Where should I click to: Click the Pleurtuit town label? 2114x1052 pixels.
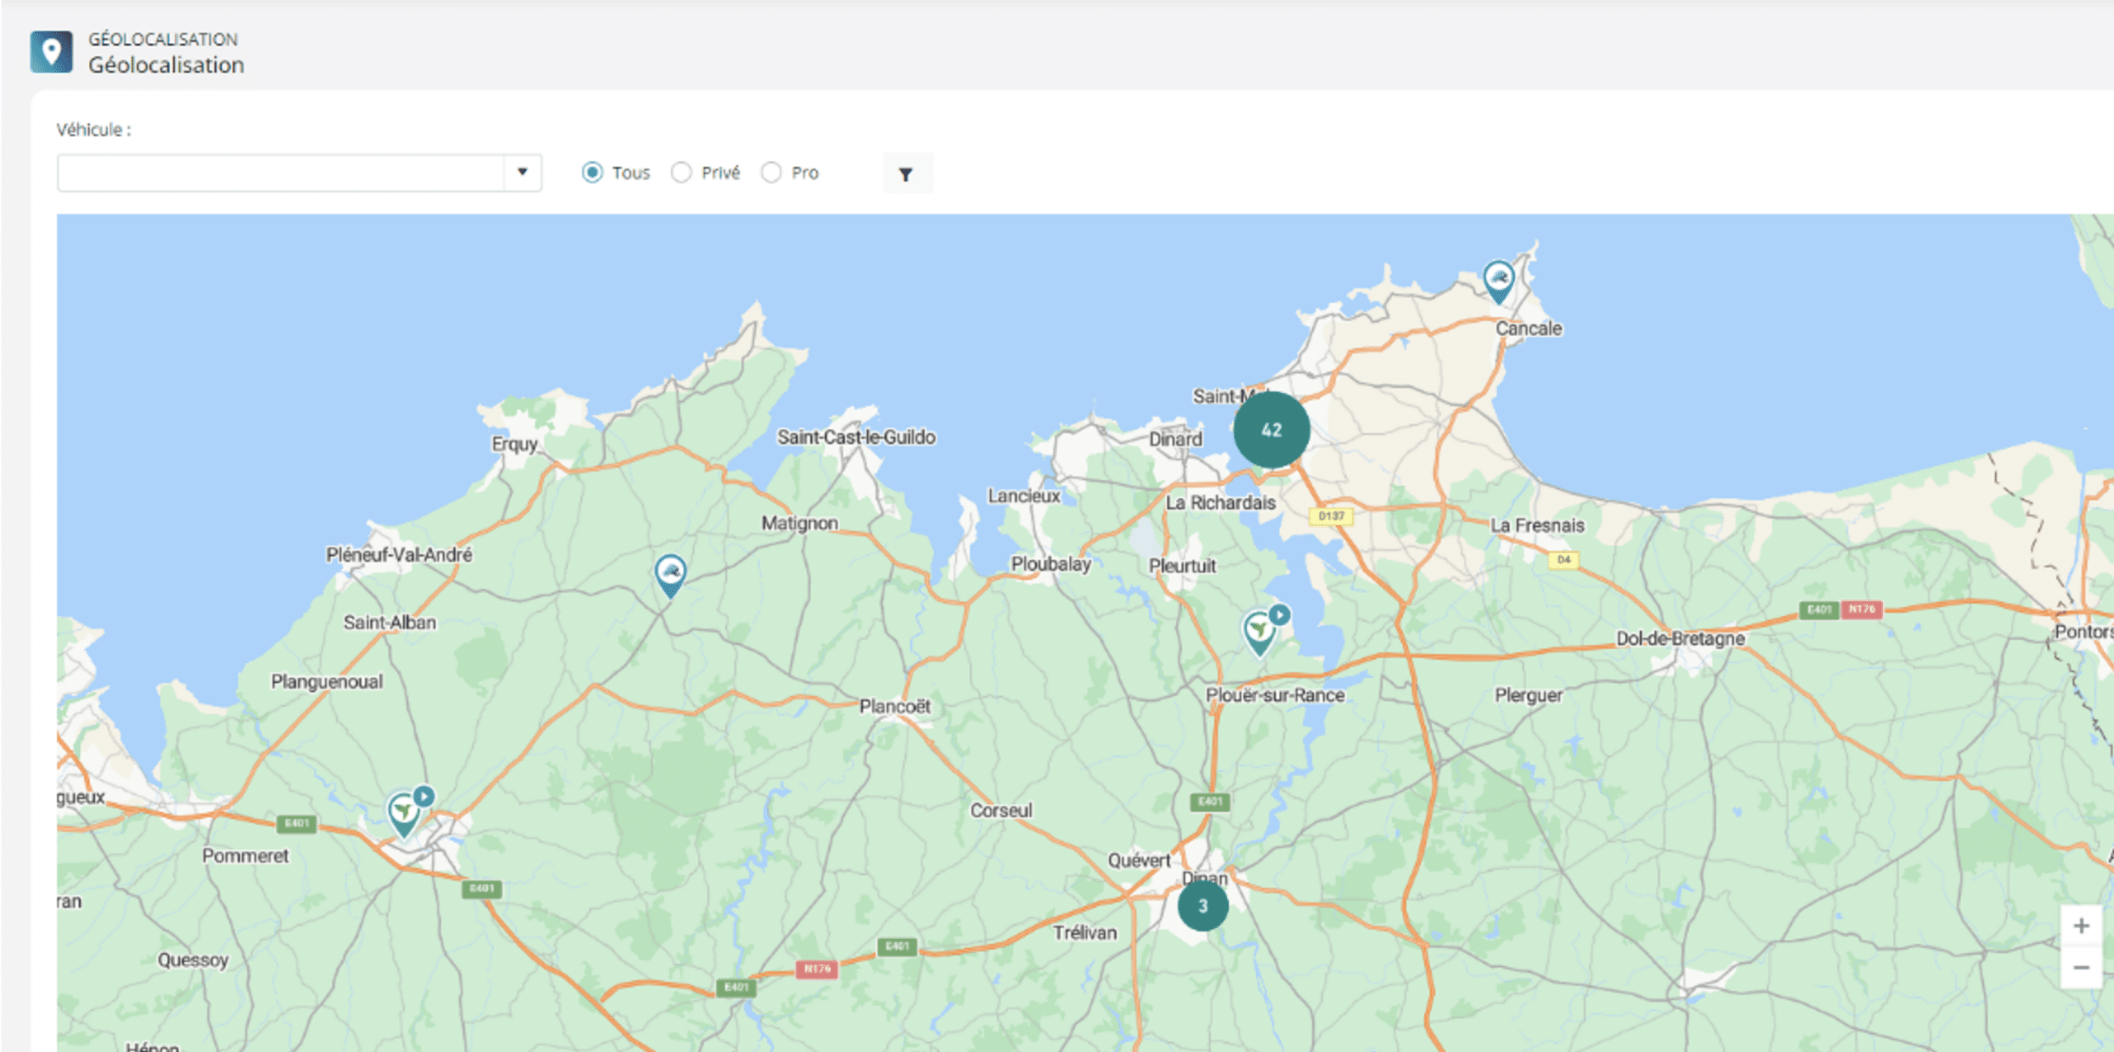point(1183,566)
